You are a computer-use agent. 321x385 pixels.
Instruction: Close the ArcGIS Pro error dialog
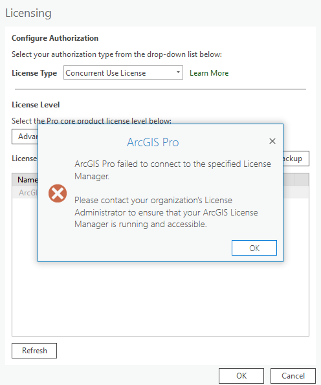click(x=272, y=141)
